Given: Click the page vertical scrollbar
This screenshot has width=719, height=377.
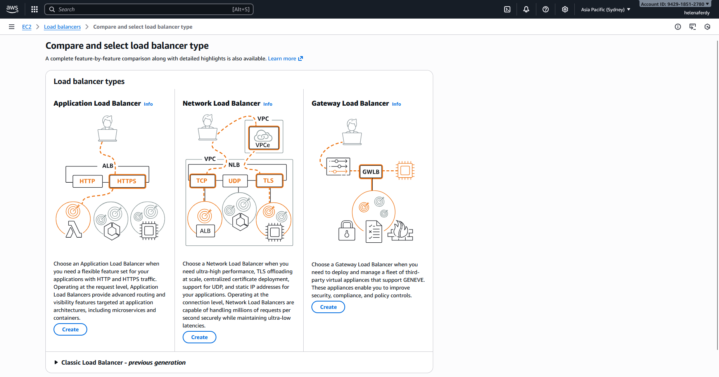Looking at the screenshot, I should [717, 194].
